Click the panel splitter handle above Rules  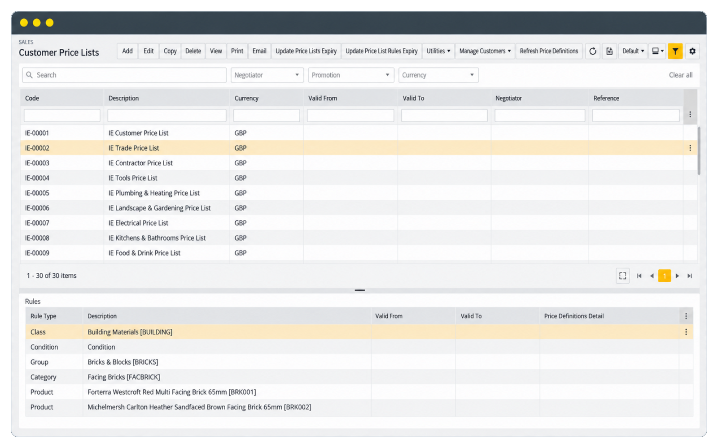359,290
